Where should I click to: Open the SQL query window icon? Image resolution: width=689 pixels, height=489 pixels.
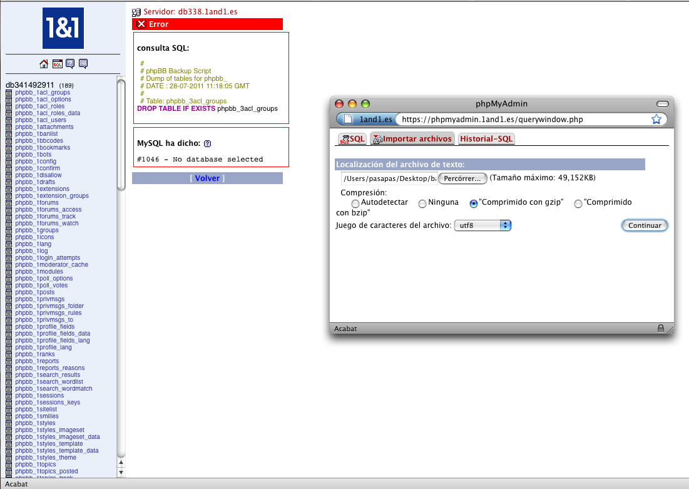[x=57, y=64]
